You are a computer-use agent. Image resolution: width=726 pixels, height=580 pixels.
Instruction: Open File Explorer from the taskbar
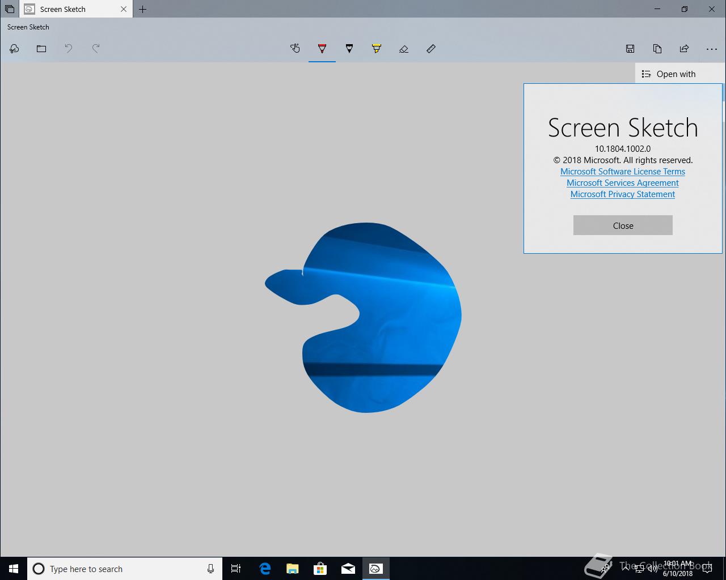[292, 569]
